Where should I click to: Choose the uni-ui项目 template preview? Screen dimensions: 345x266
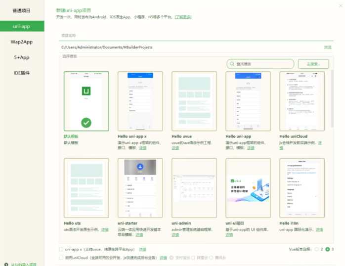point(248,188)
